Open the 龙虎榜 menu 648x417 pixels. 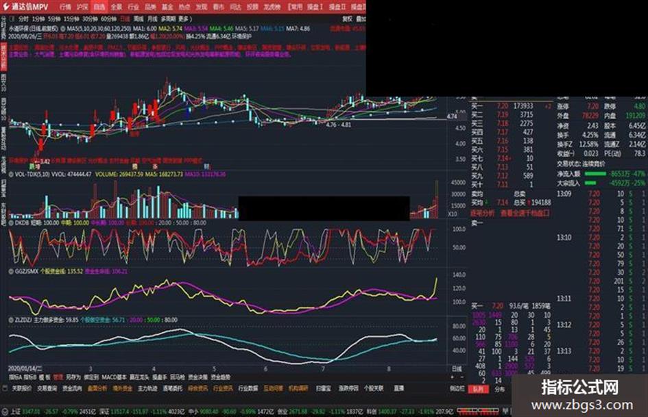pos(272,7)
